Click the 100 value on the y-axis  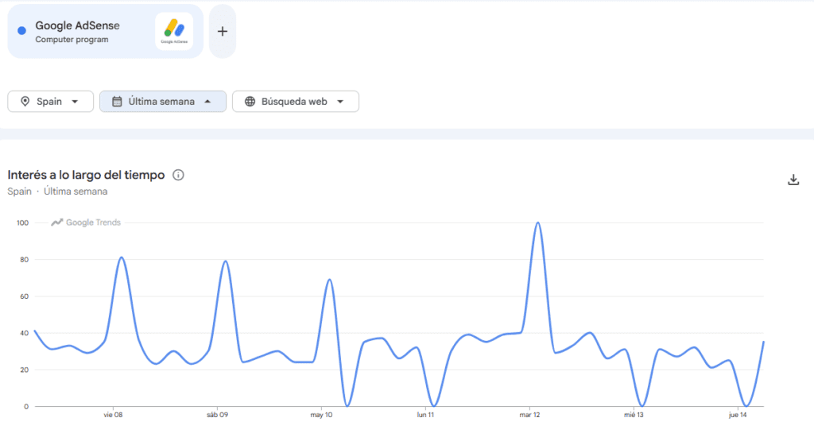pyautogui.click(x=23, y=223)
